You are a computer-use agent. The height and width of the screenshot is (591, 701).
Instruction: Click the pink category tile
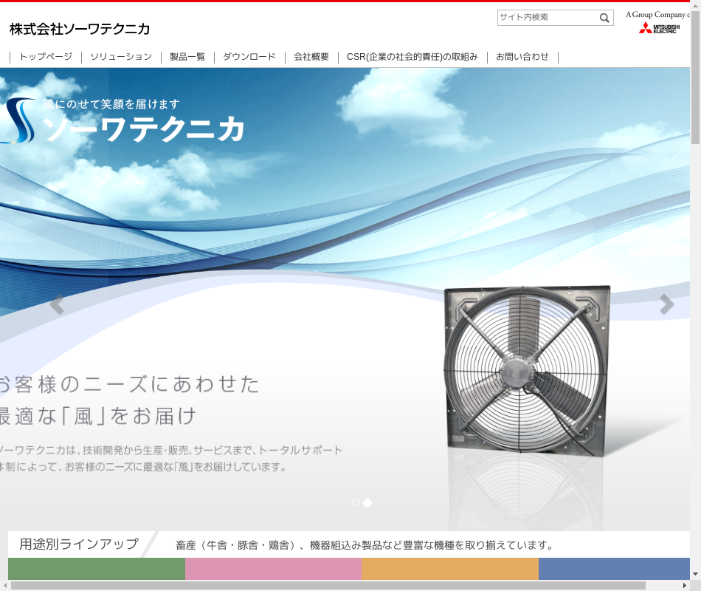point(273,569)
